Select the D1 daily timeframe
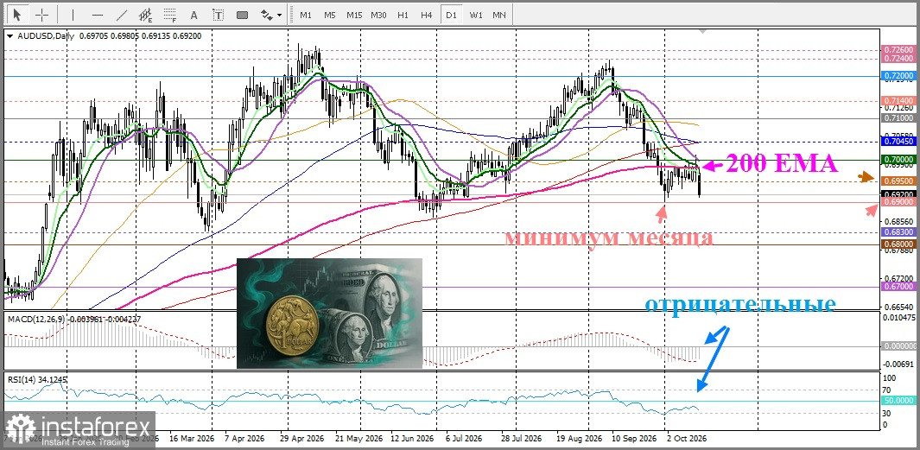 pos(451,15)
